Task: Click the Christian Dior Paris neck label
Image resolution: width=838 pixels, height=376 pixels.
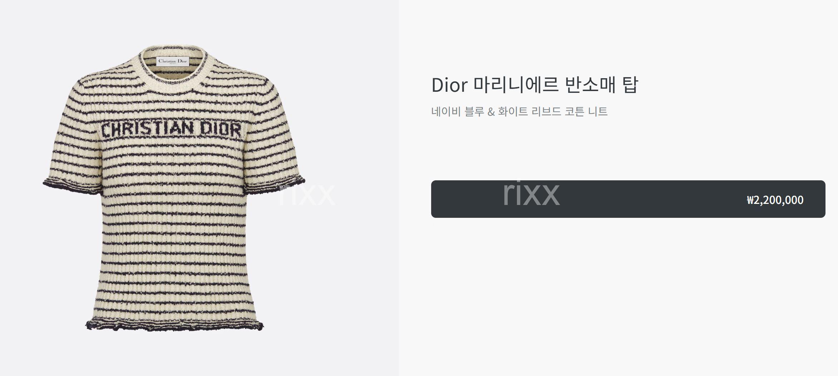Action: 173,61
